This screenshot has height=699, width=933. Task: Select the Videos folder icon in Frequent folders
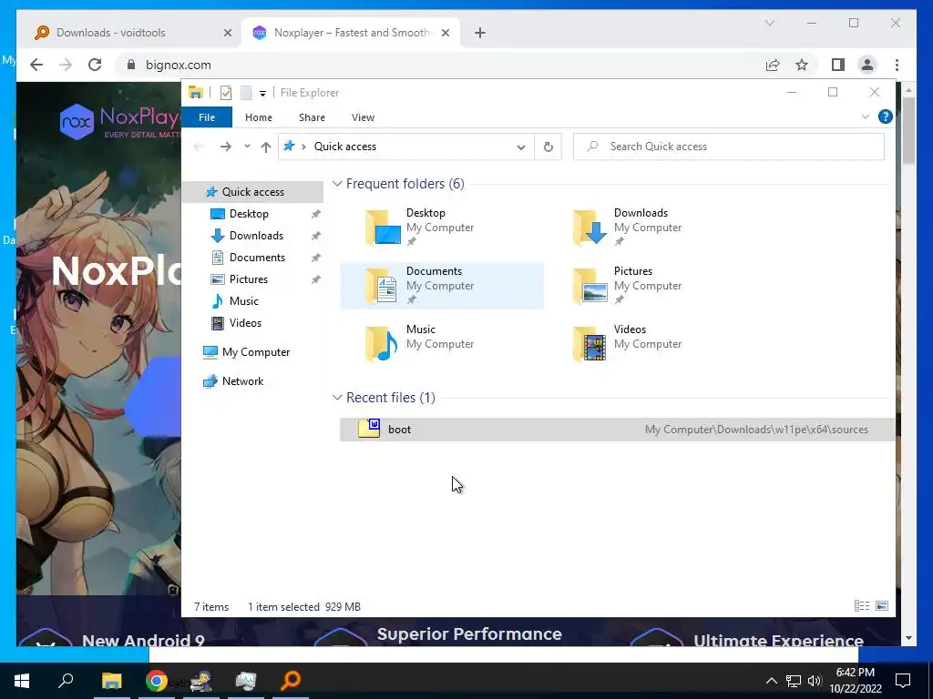tap(590, 343)
